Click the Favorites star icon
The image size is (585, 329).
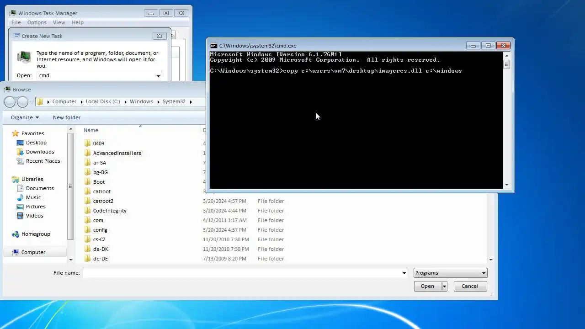[x=16, y=133]
